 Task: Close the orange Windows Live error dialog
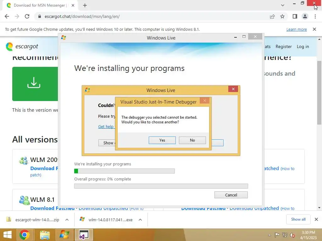(x=233, y=89)
